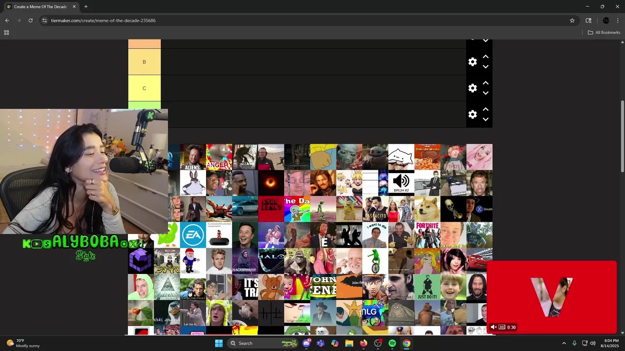Move C tier row up with chevron
This screenshot has height=351, width=625.
485,83
